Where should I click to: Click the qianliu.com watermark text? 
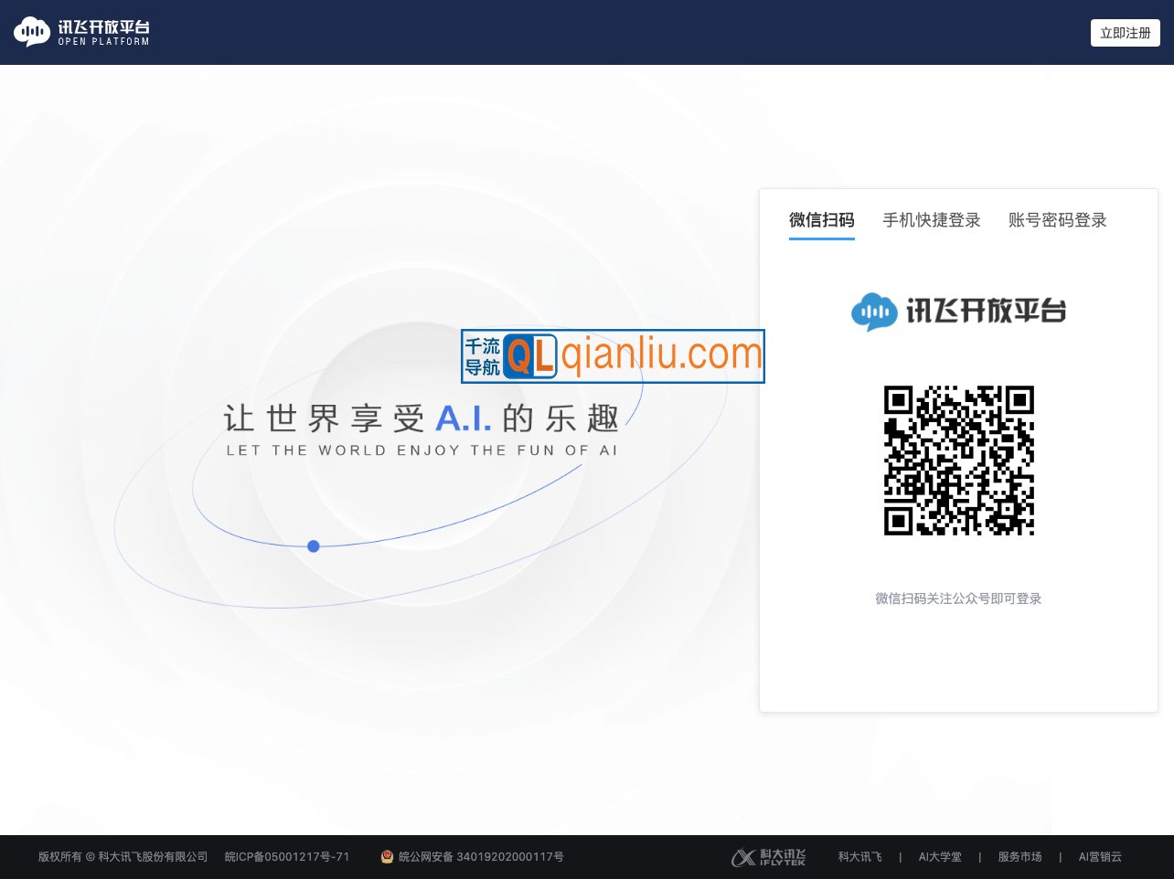(x=661, y=355)
